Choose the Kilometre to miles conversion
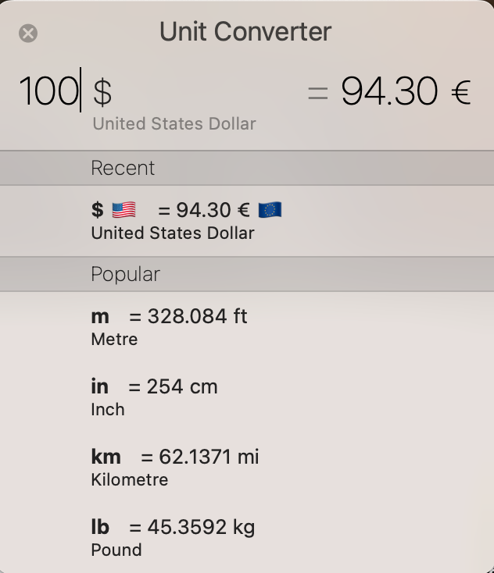Screen dimensions: 494x573 pyautogui.click(x=247, y=467)
